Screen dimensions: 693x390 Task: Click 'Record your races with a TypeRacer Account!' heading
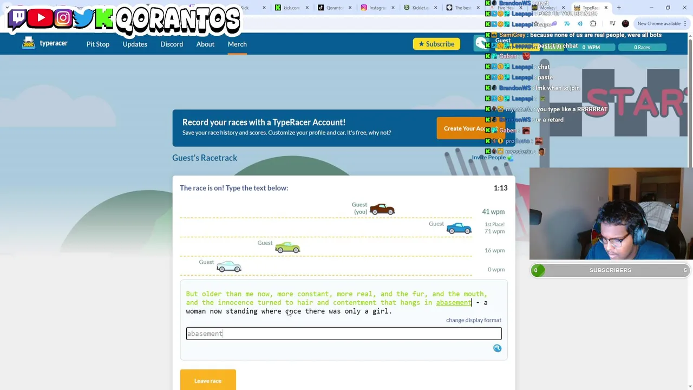(264, 122)
